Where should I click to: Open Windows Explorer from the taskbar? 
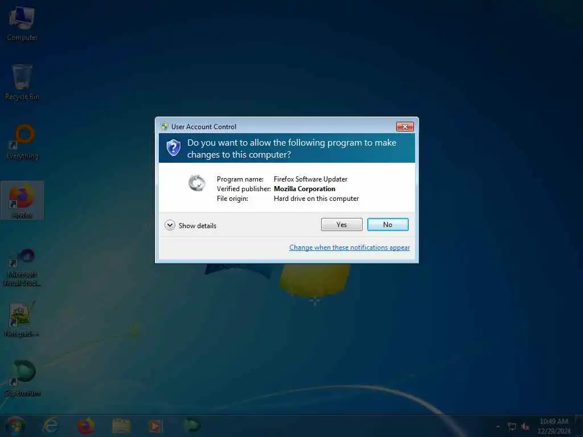[x=121, y=426]
